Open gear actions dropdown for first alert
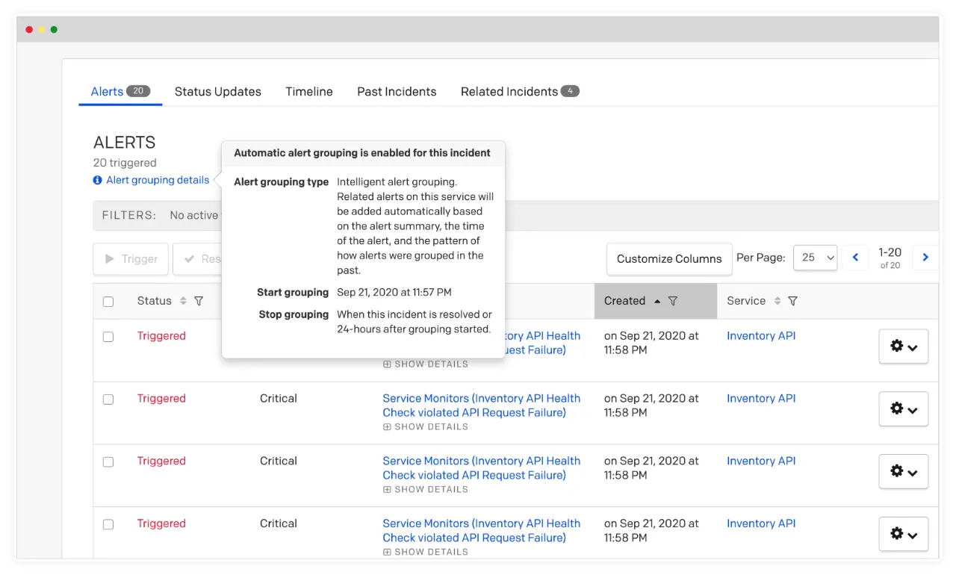 pyautogui.click(x=903, y=346)
